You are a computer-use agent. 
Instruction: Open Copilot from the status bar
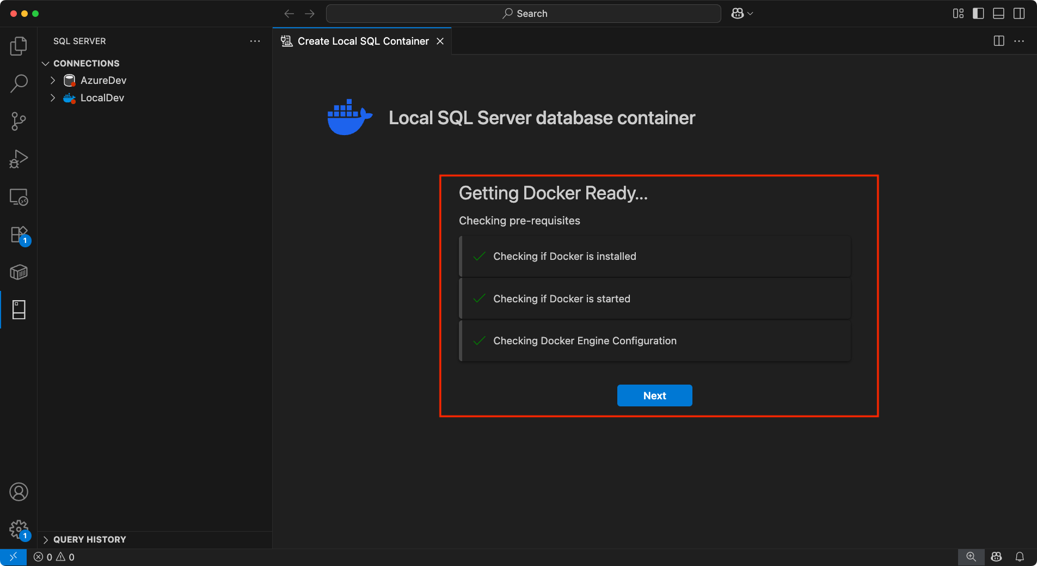tap(996, 557)
